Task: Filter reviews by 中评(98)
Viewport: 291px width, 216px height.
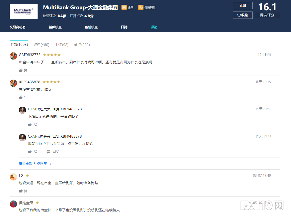Action: [x=62, y=45]
